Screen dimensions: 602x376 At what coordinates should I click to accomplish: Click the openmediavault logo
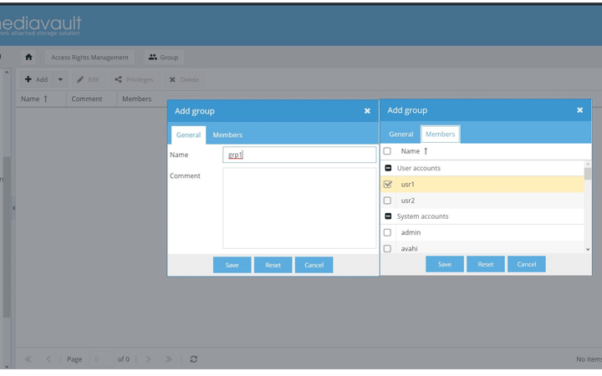coord(41,26)
